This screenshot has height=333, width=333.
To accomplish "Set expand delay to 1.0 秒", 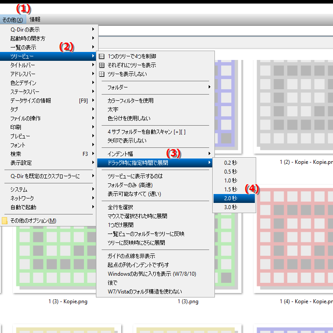I will coord(234,181).
